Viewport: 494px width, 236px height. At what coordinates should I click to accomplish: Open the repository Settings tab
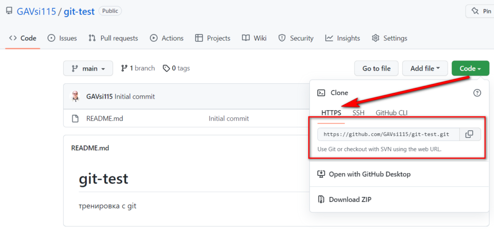tap(389, 38)
